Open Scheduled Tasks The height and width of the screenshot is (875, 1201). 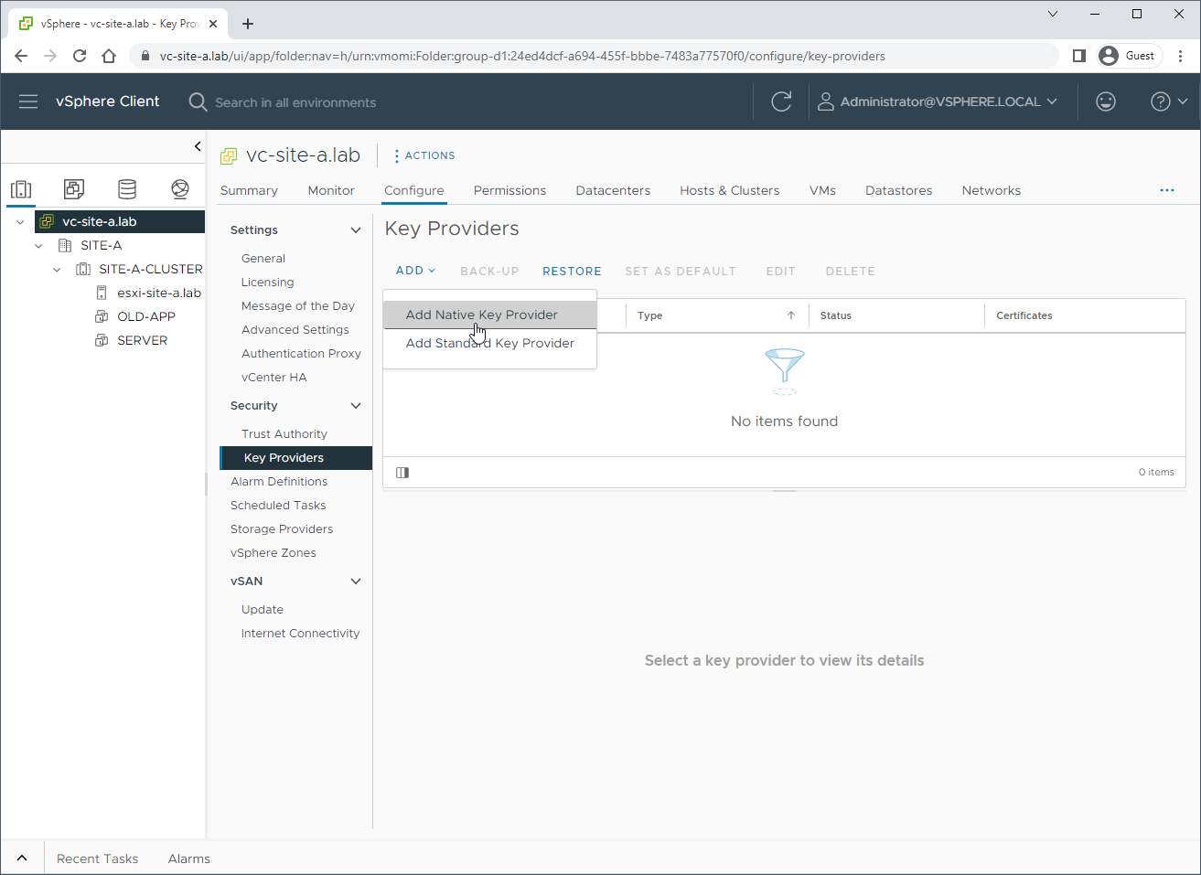(278, 506)
